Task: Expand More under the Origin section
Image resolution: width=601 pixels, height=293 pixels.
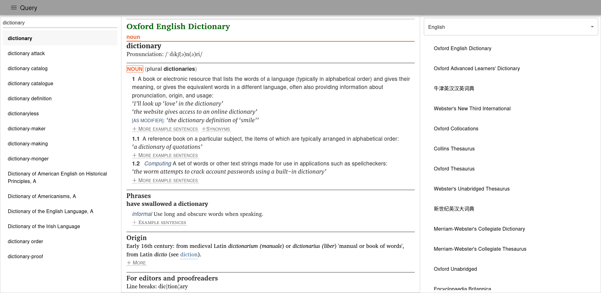Action: point(136,263)
